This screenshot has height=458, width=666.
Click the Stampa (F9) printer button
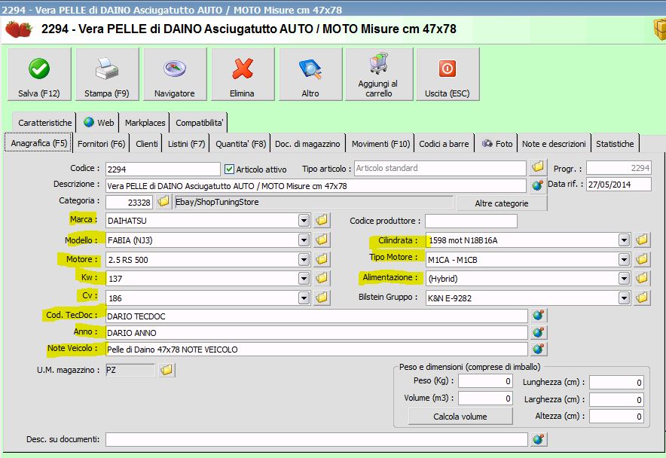(107, 74)
